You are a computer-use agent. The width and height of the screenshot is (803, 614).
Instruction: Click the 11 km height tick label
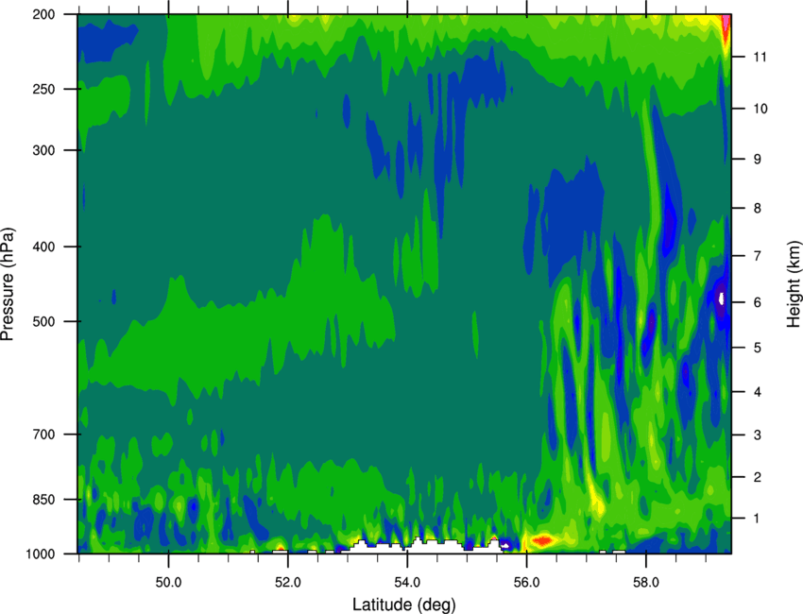[760, 57]
